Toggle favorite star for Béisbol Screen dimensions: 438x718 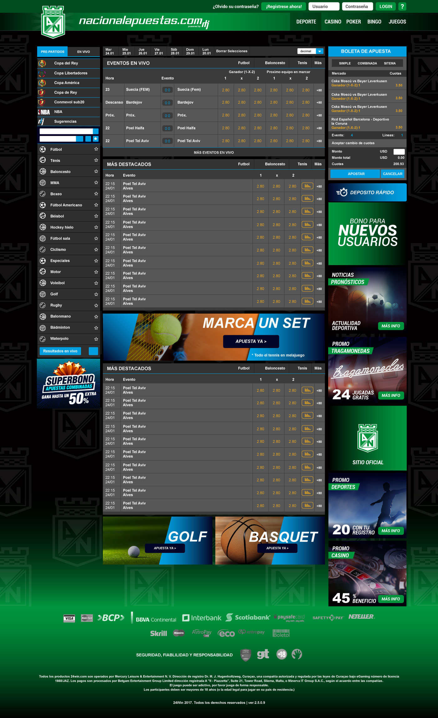[96, 216]
